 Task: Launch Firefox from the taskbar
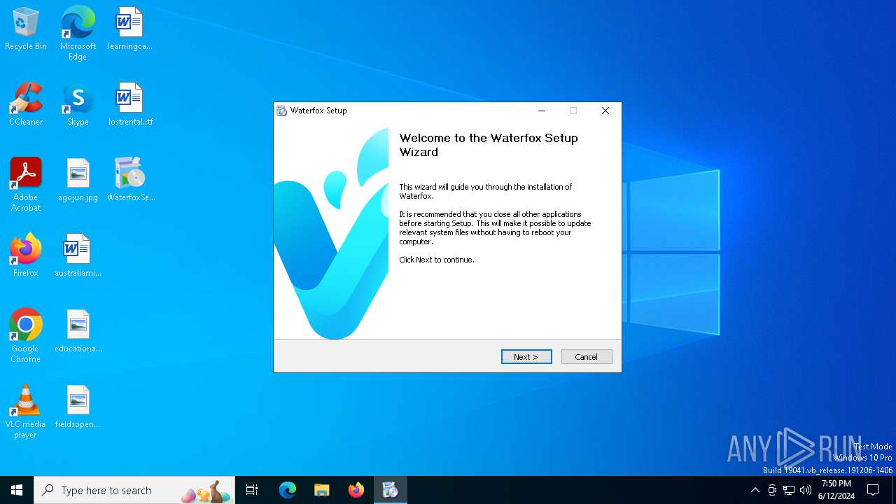click(x=356, y=490)
